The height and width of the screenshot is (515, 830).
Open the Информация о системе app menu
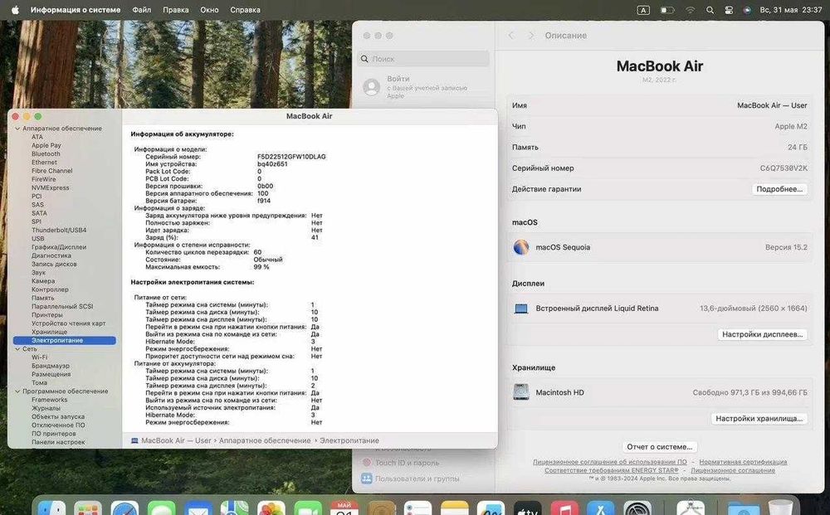pos(76,10)
